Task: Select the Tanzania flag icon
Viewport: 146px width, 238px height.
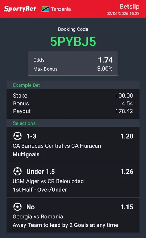Action: click(x=45, y=9)
